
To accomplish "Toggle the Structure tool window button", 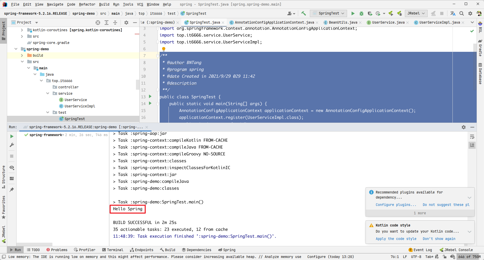I will [4, 177].
